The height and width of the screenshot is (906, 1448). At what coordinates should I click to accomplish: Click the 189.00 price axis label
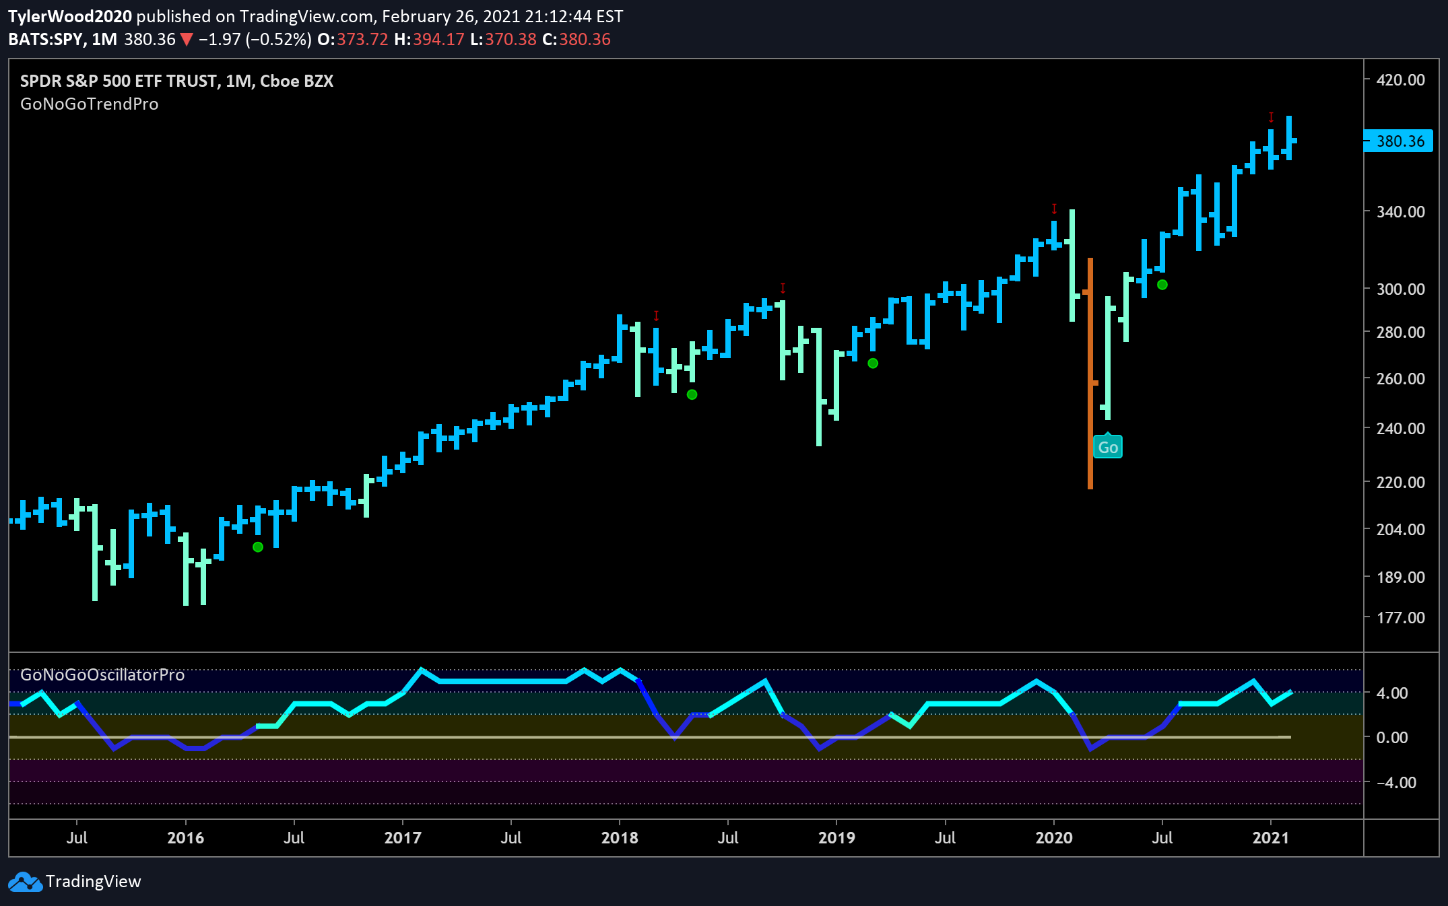point(1401,578)
